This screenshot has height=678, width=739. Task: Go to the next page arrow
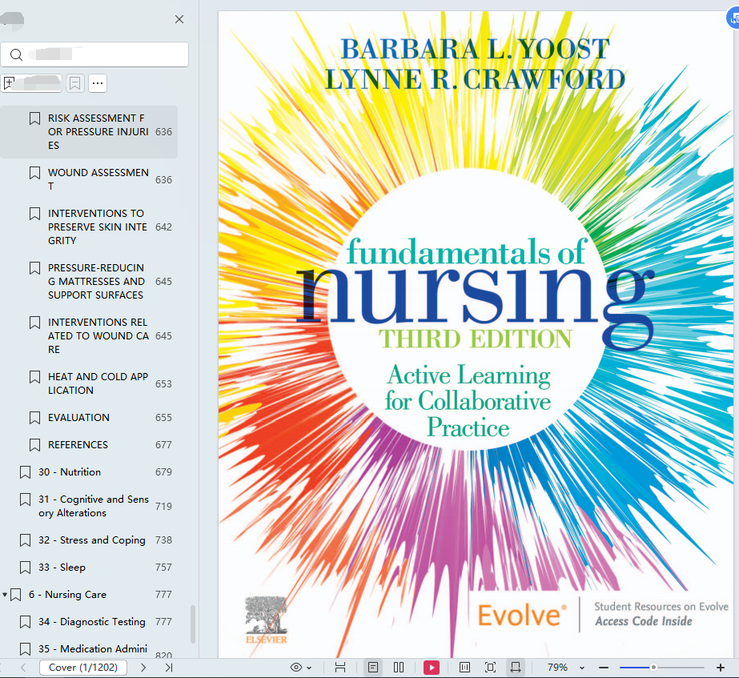[x=143, y=668]
